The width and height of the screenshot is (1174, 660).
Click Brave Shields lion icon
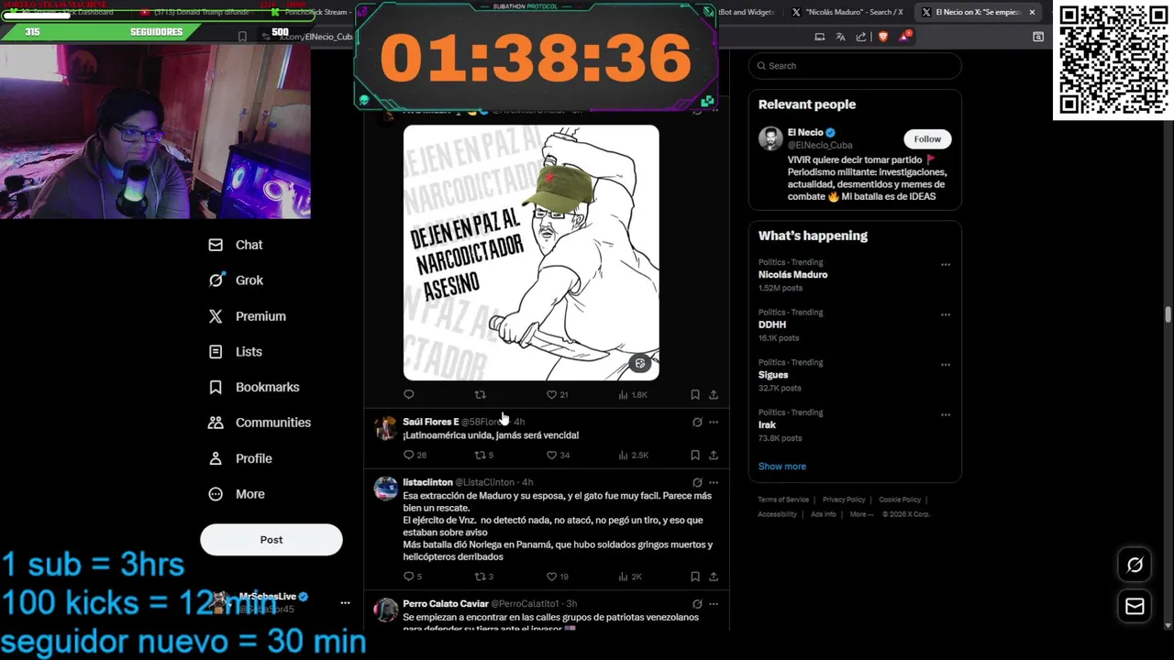883,37
